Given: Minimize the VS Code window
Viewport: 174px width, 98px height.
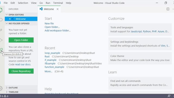Looking at the screenshot, I should [x=157, y=3].
